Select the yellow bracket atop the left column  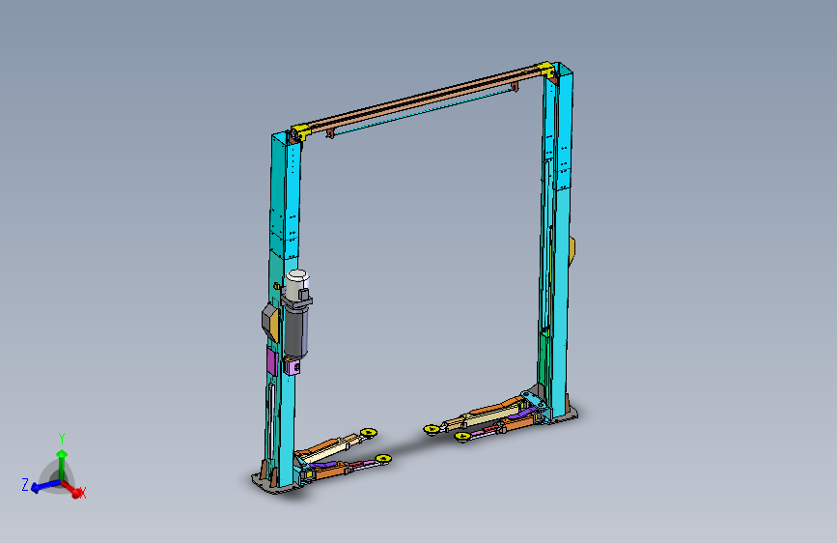tap(300, 132)
